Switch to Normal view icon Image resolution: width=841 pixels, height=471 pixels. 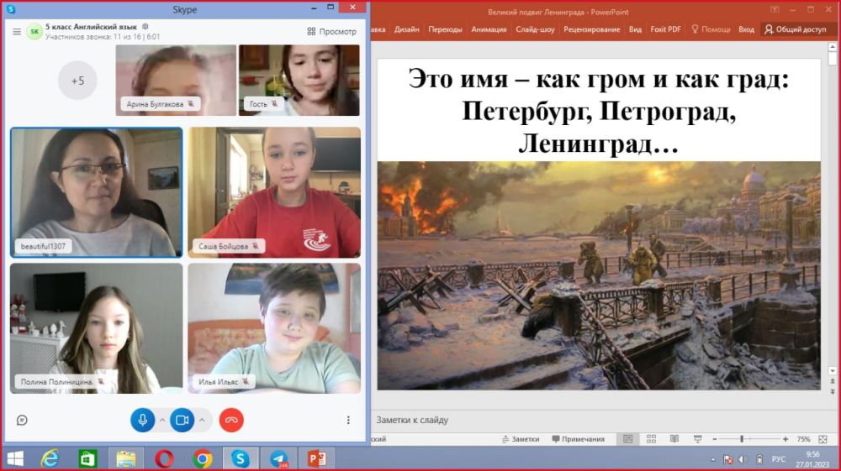627,439
